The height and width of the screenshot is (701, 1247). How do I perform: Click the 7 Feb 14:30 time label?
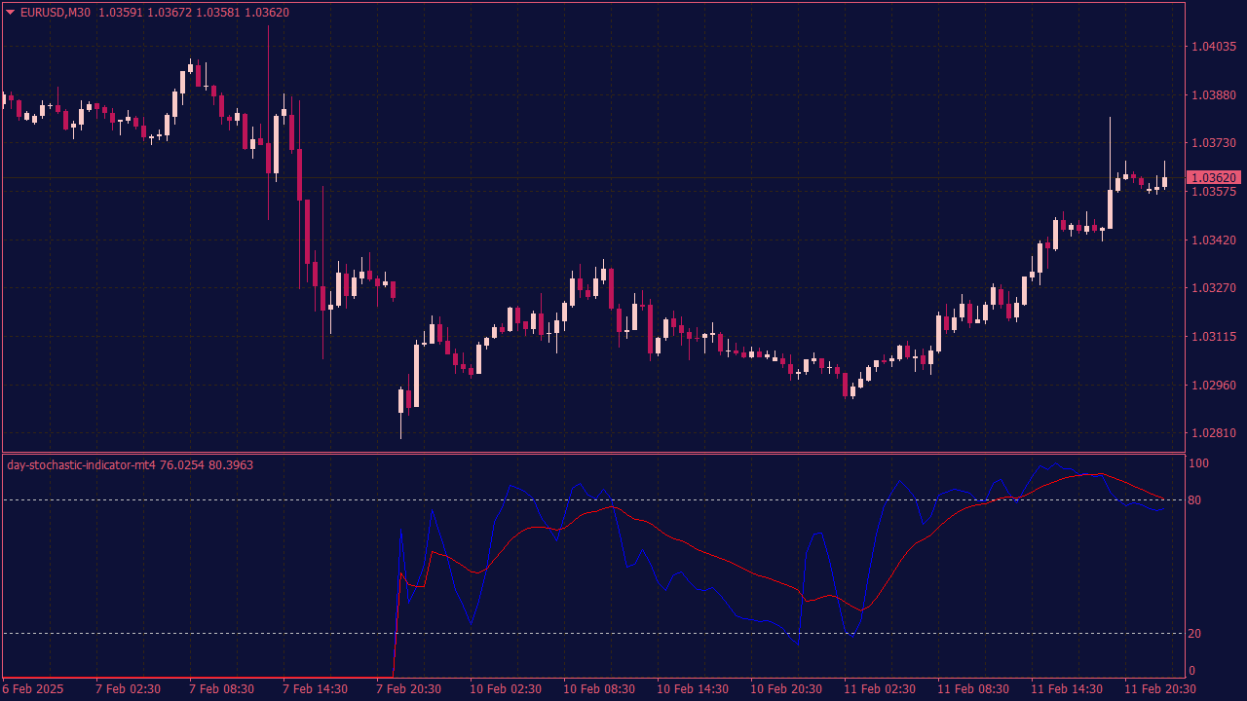click(316, 689)
